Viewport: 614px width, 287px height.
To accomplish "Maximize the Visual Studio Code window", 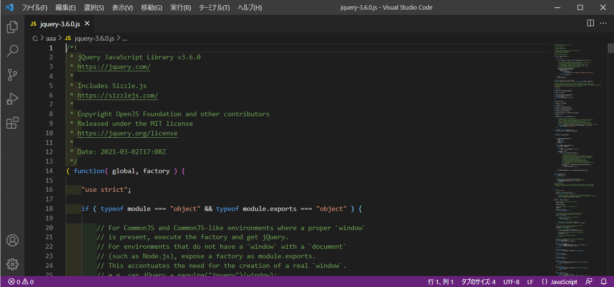I will tap(580, 7).
